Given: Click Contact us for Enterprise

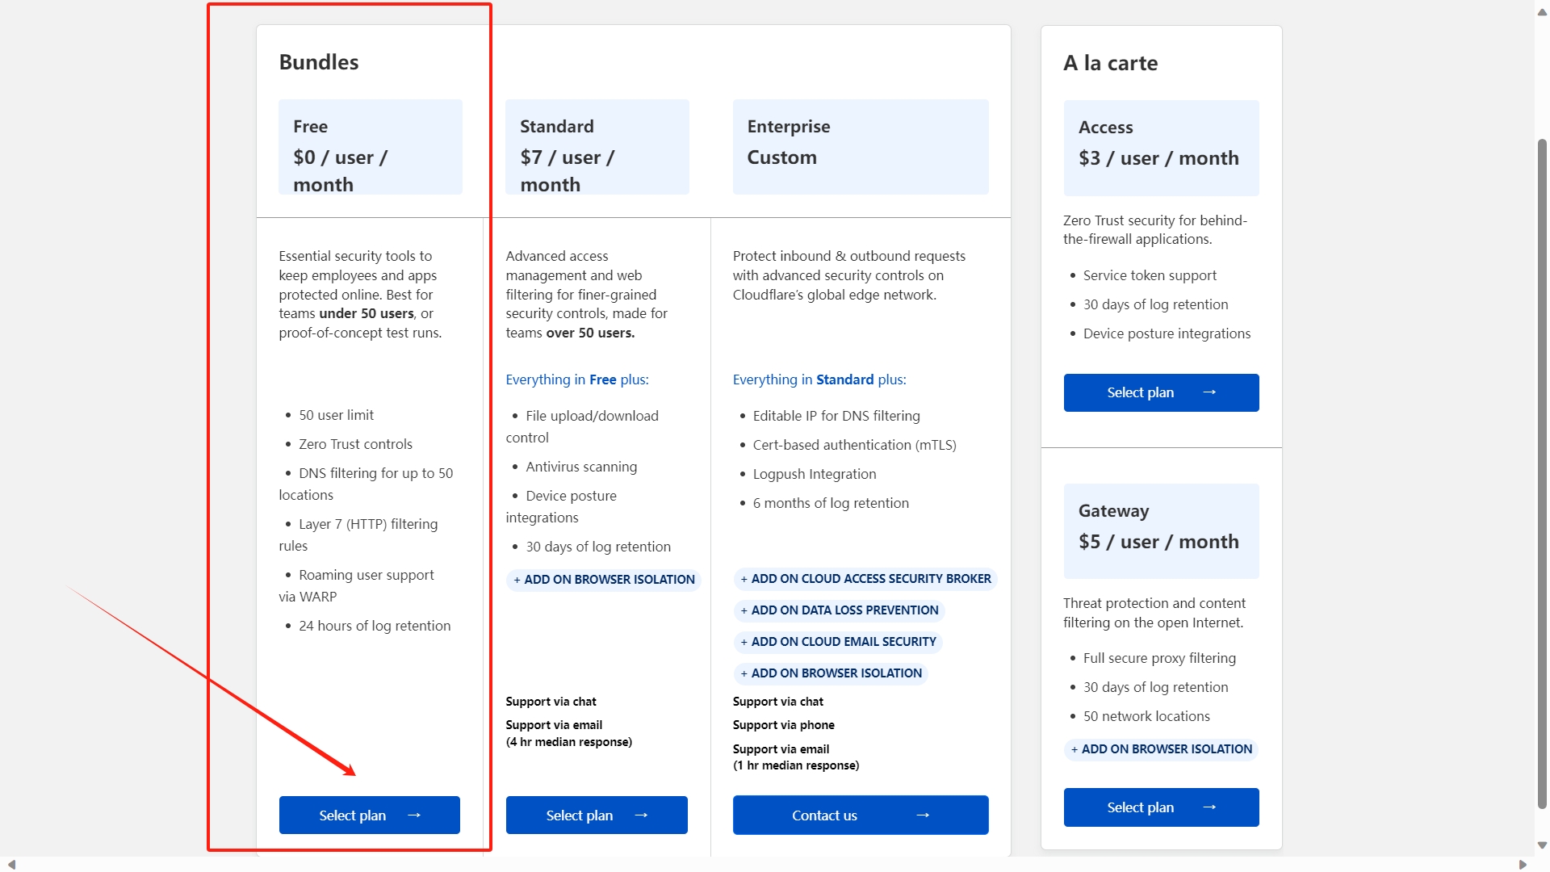Looking at the screenshot, I should (x=861, y=815).
